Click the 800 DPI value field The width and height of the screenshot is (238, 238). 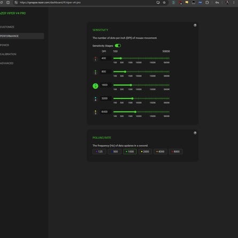coord(105,72)
